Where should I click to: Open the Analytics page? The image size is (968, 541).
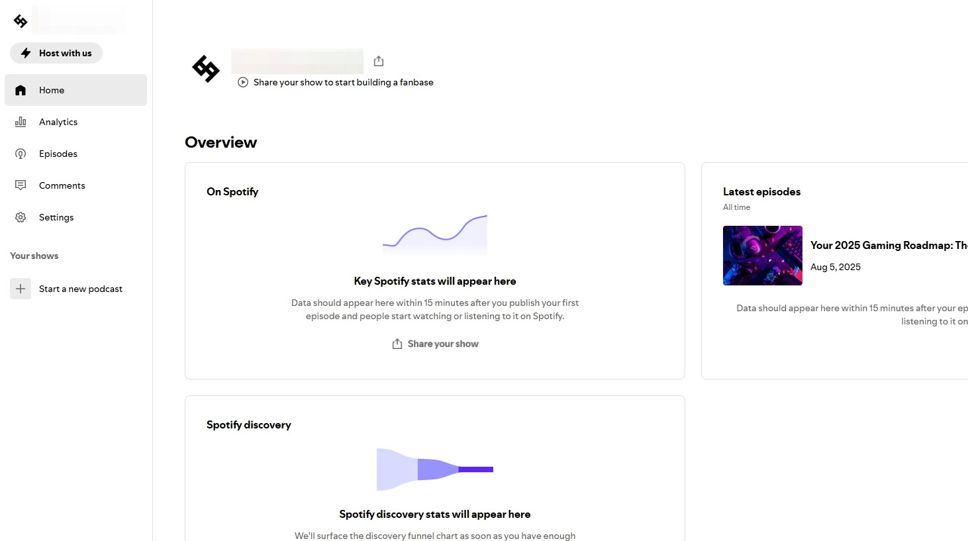click(x=58, y=122)
